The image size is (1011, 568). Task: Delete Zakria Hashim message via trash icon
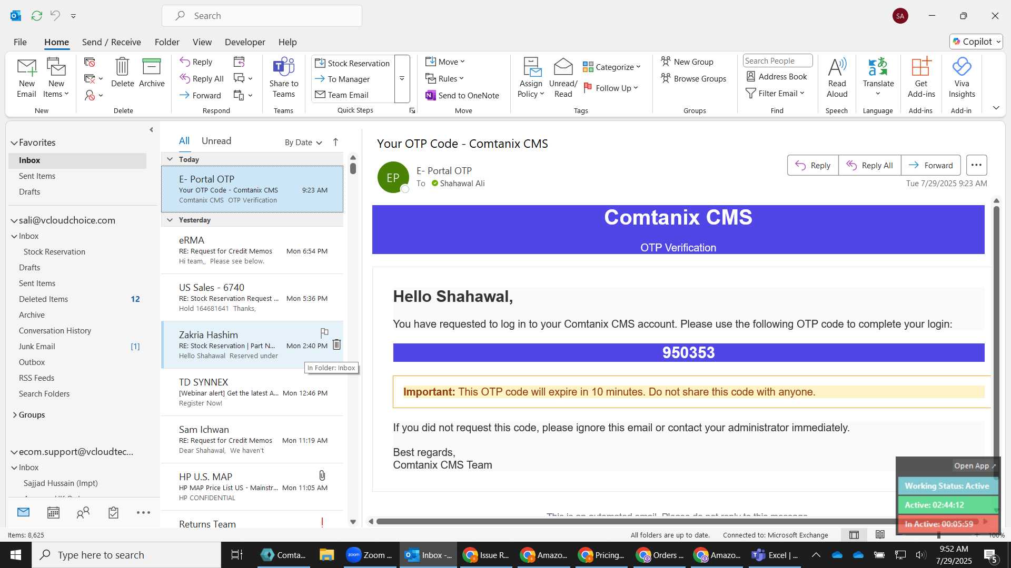[336, 344]
